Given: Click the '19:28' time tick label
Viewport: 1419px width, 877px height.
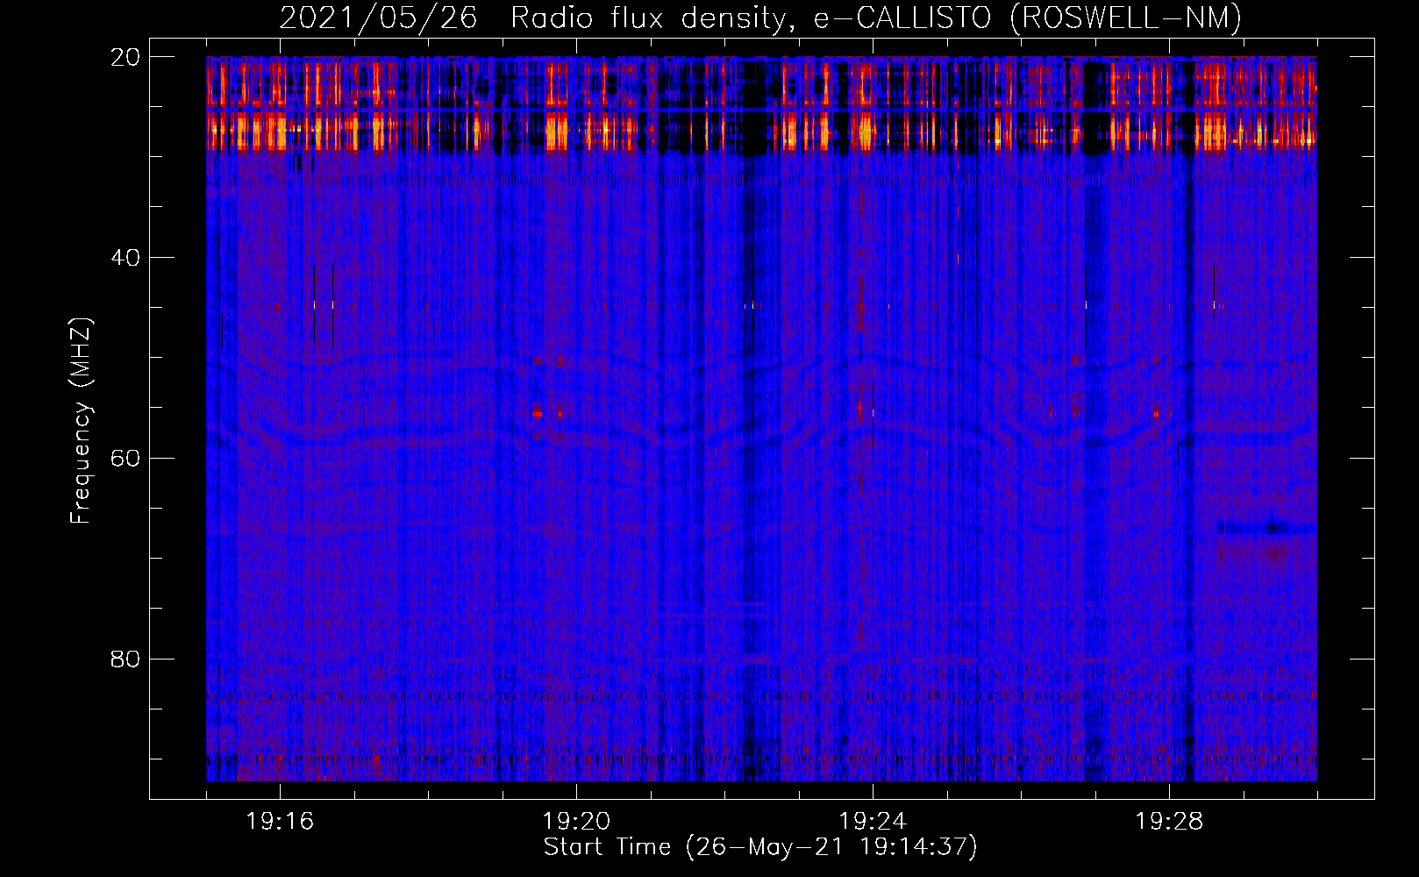Looking at the screenshot, I should click(1169, 822).
